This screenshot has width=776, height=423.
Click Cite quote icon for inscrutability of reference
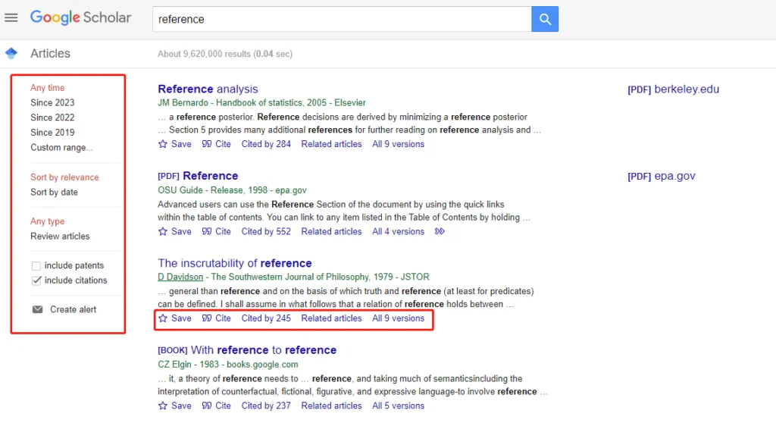tap(207, 318)
